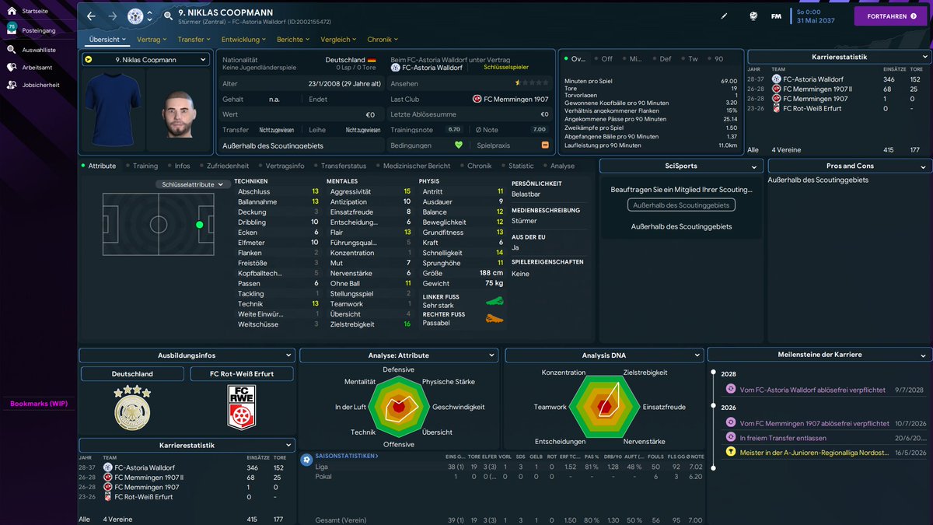Expand Analyse: Attribute panel dropdown

[399, 355]
